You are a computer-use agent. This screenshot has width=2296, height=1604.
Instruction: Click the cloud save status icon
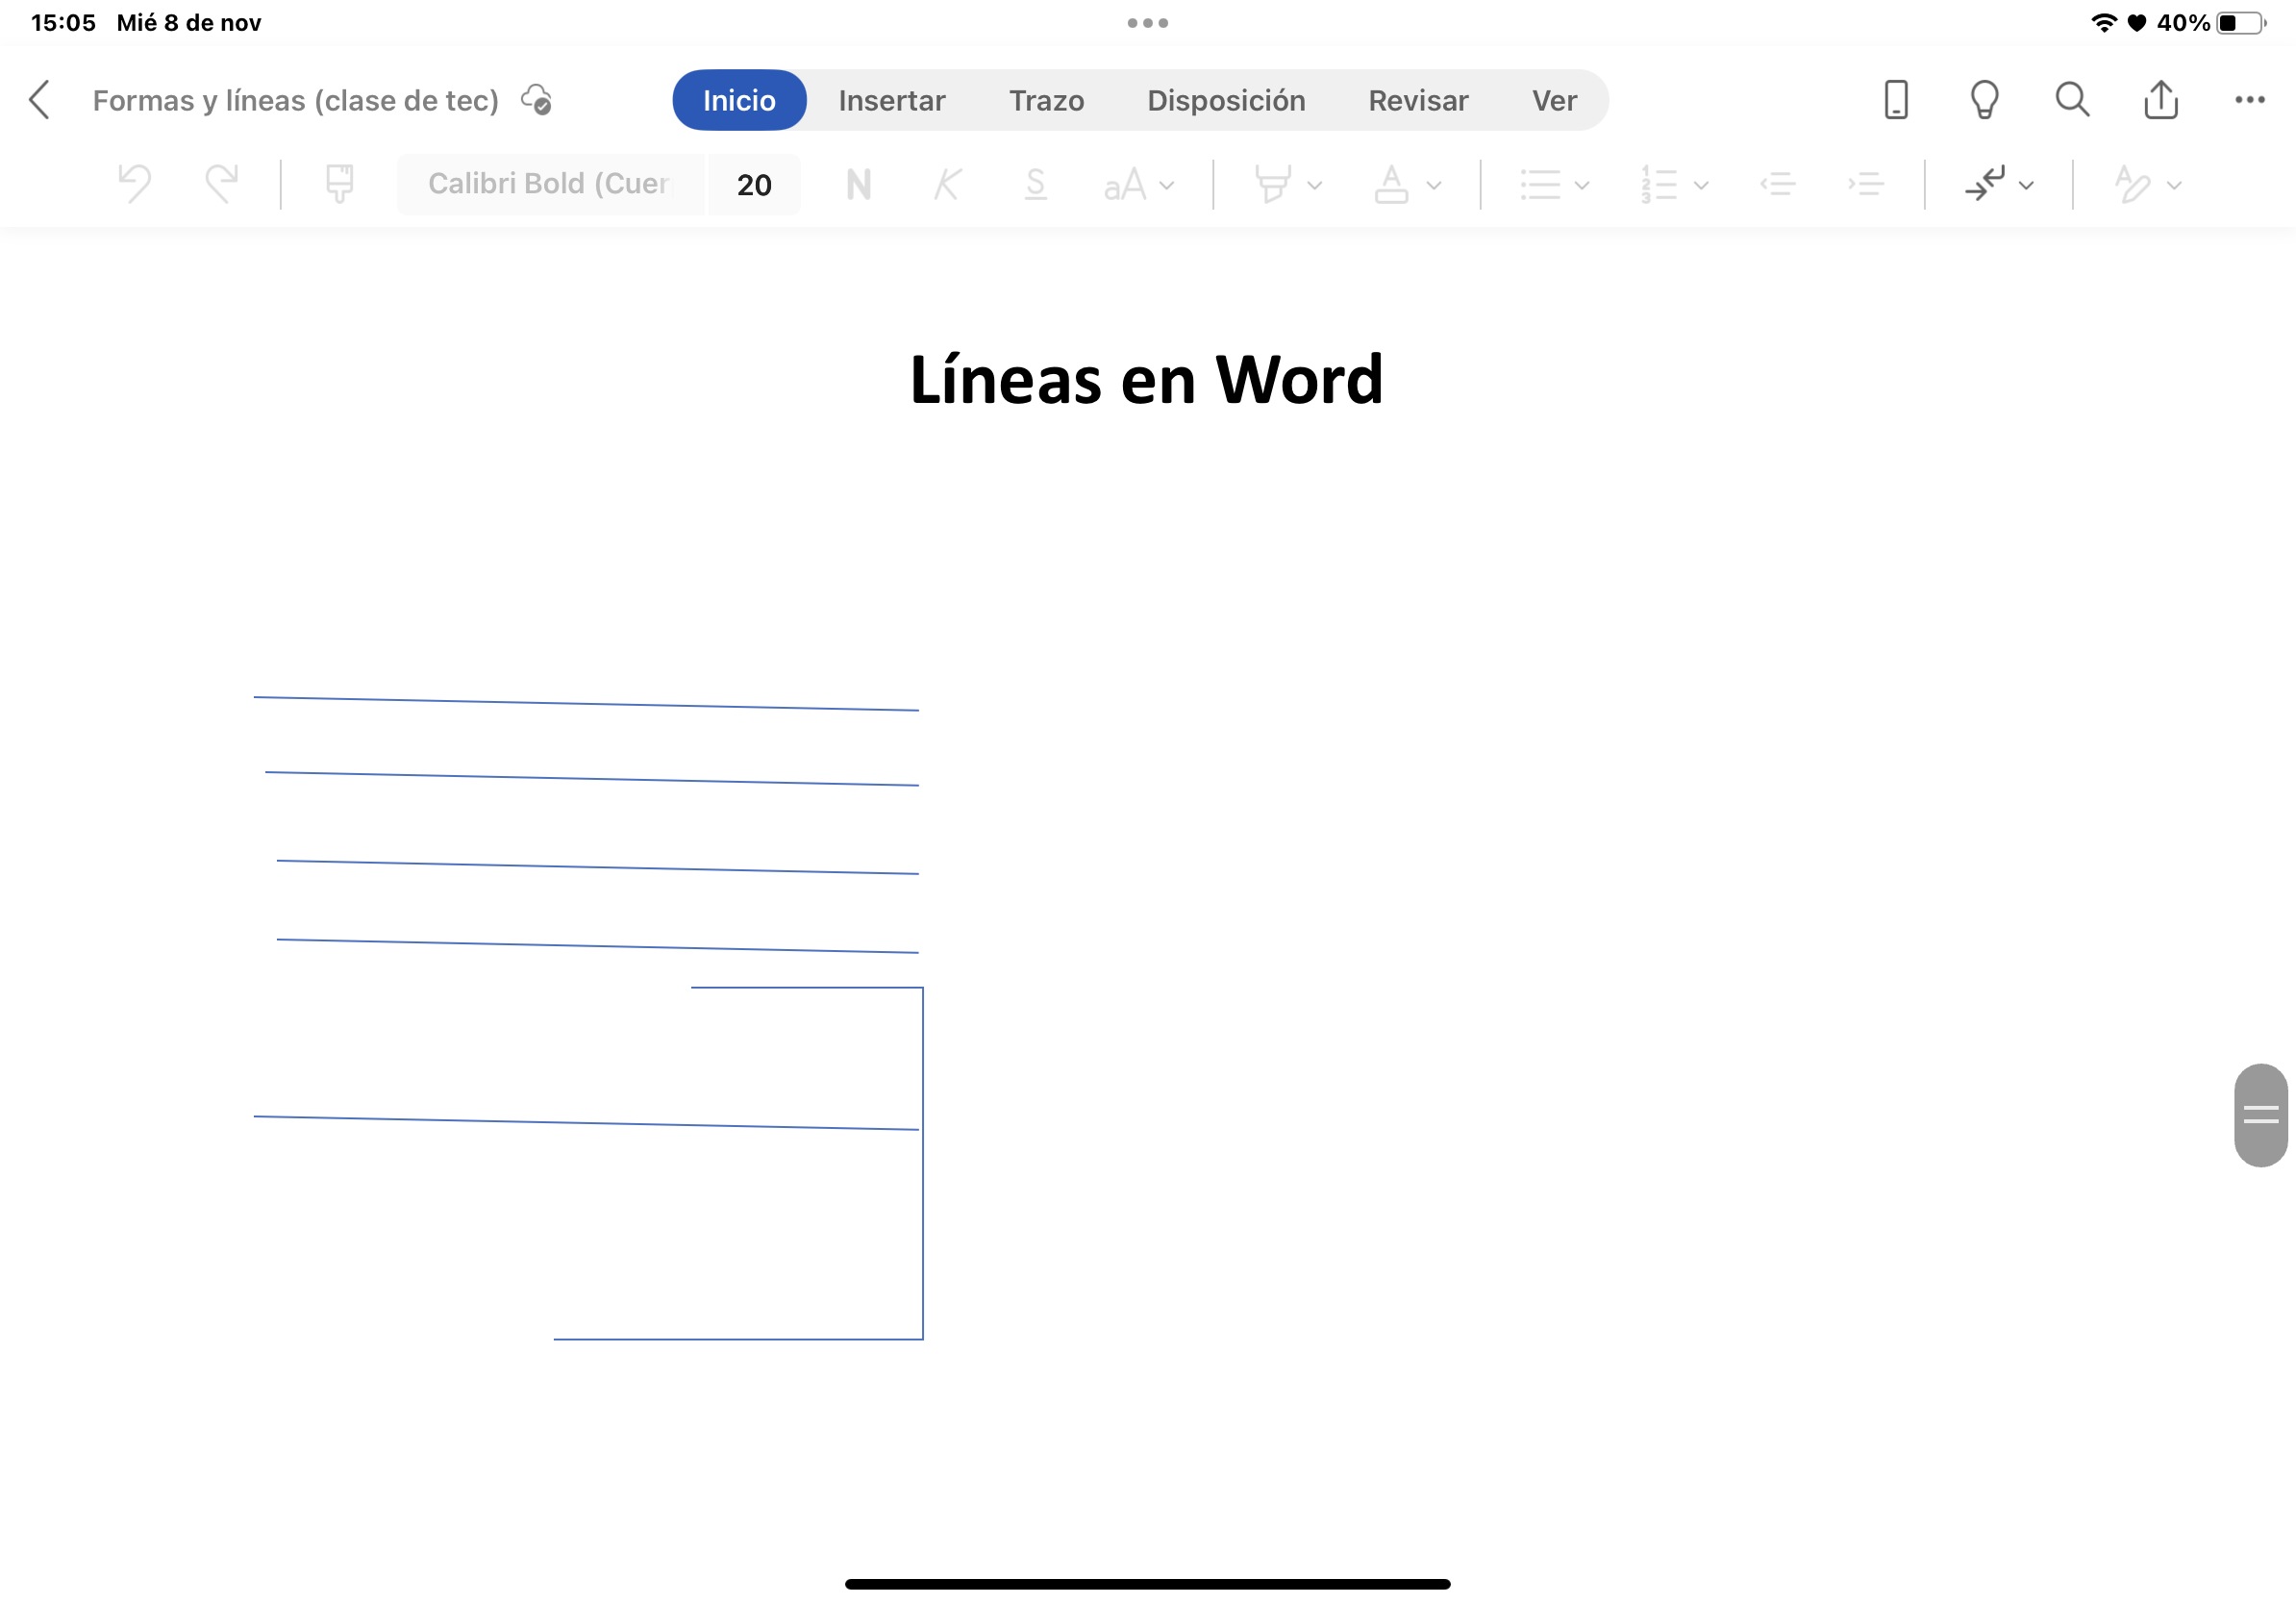537,100
